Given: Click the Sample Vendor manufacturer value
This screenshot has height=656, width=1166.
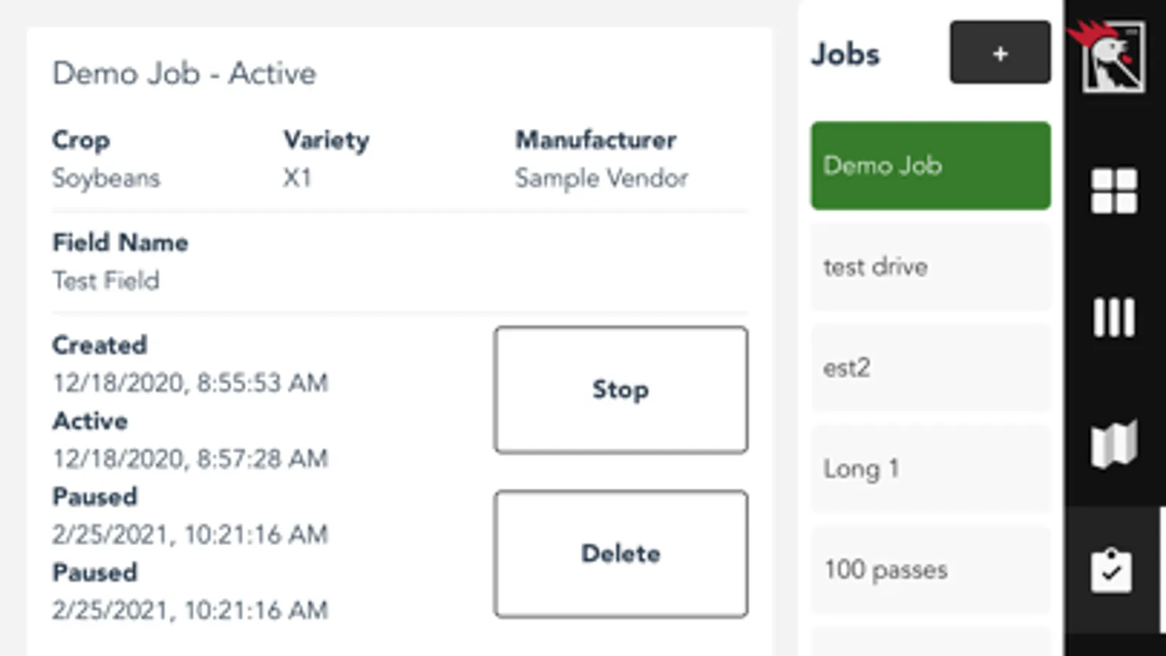Looking at the screenshot, I should (x=602, y=178).
